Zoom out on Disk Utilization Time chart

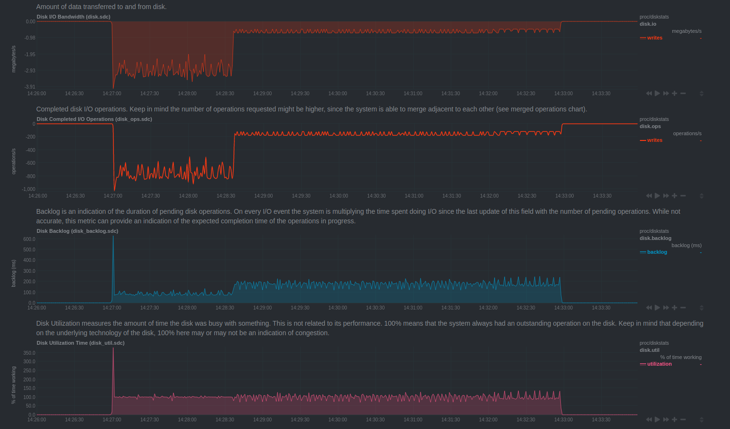point(683,419)
